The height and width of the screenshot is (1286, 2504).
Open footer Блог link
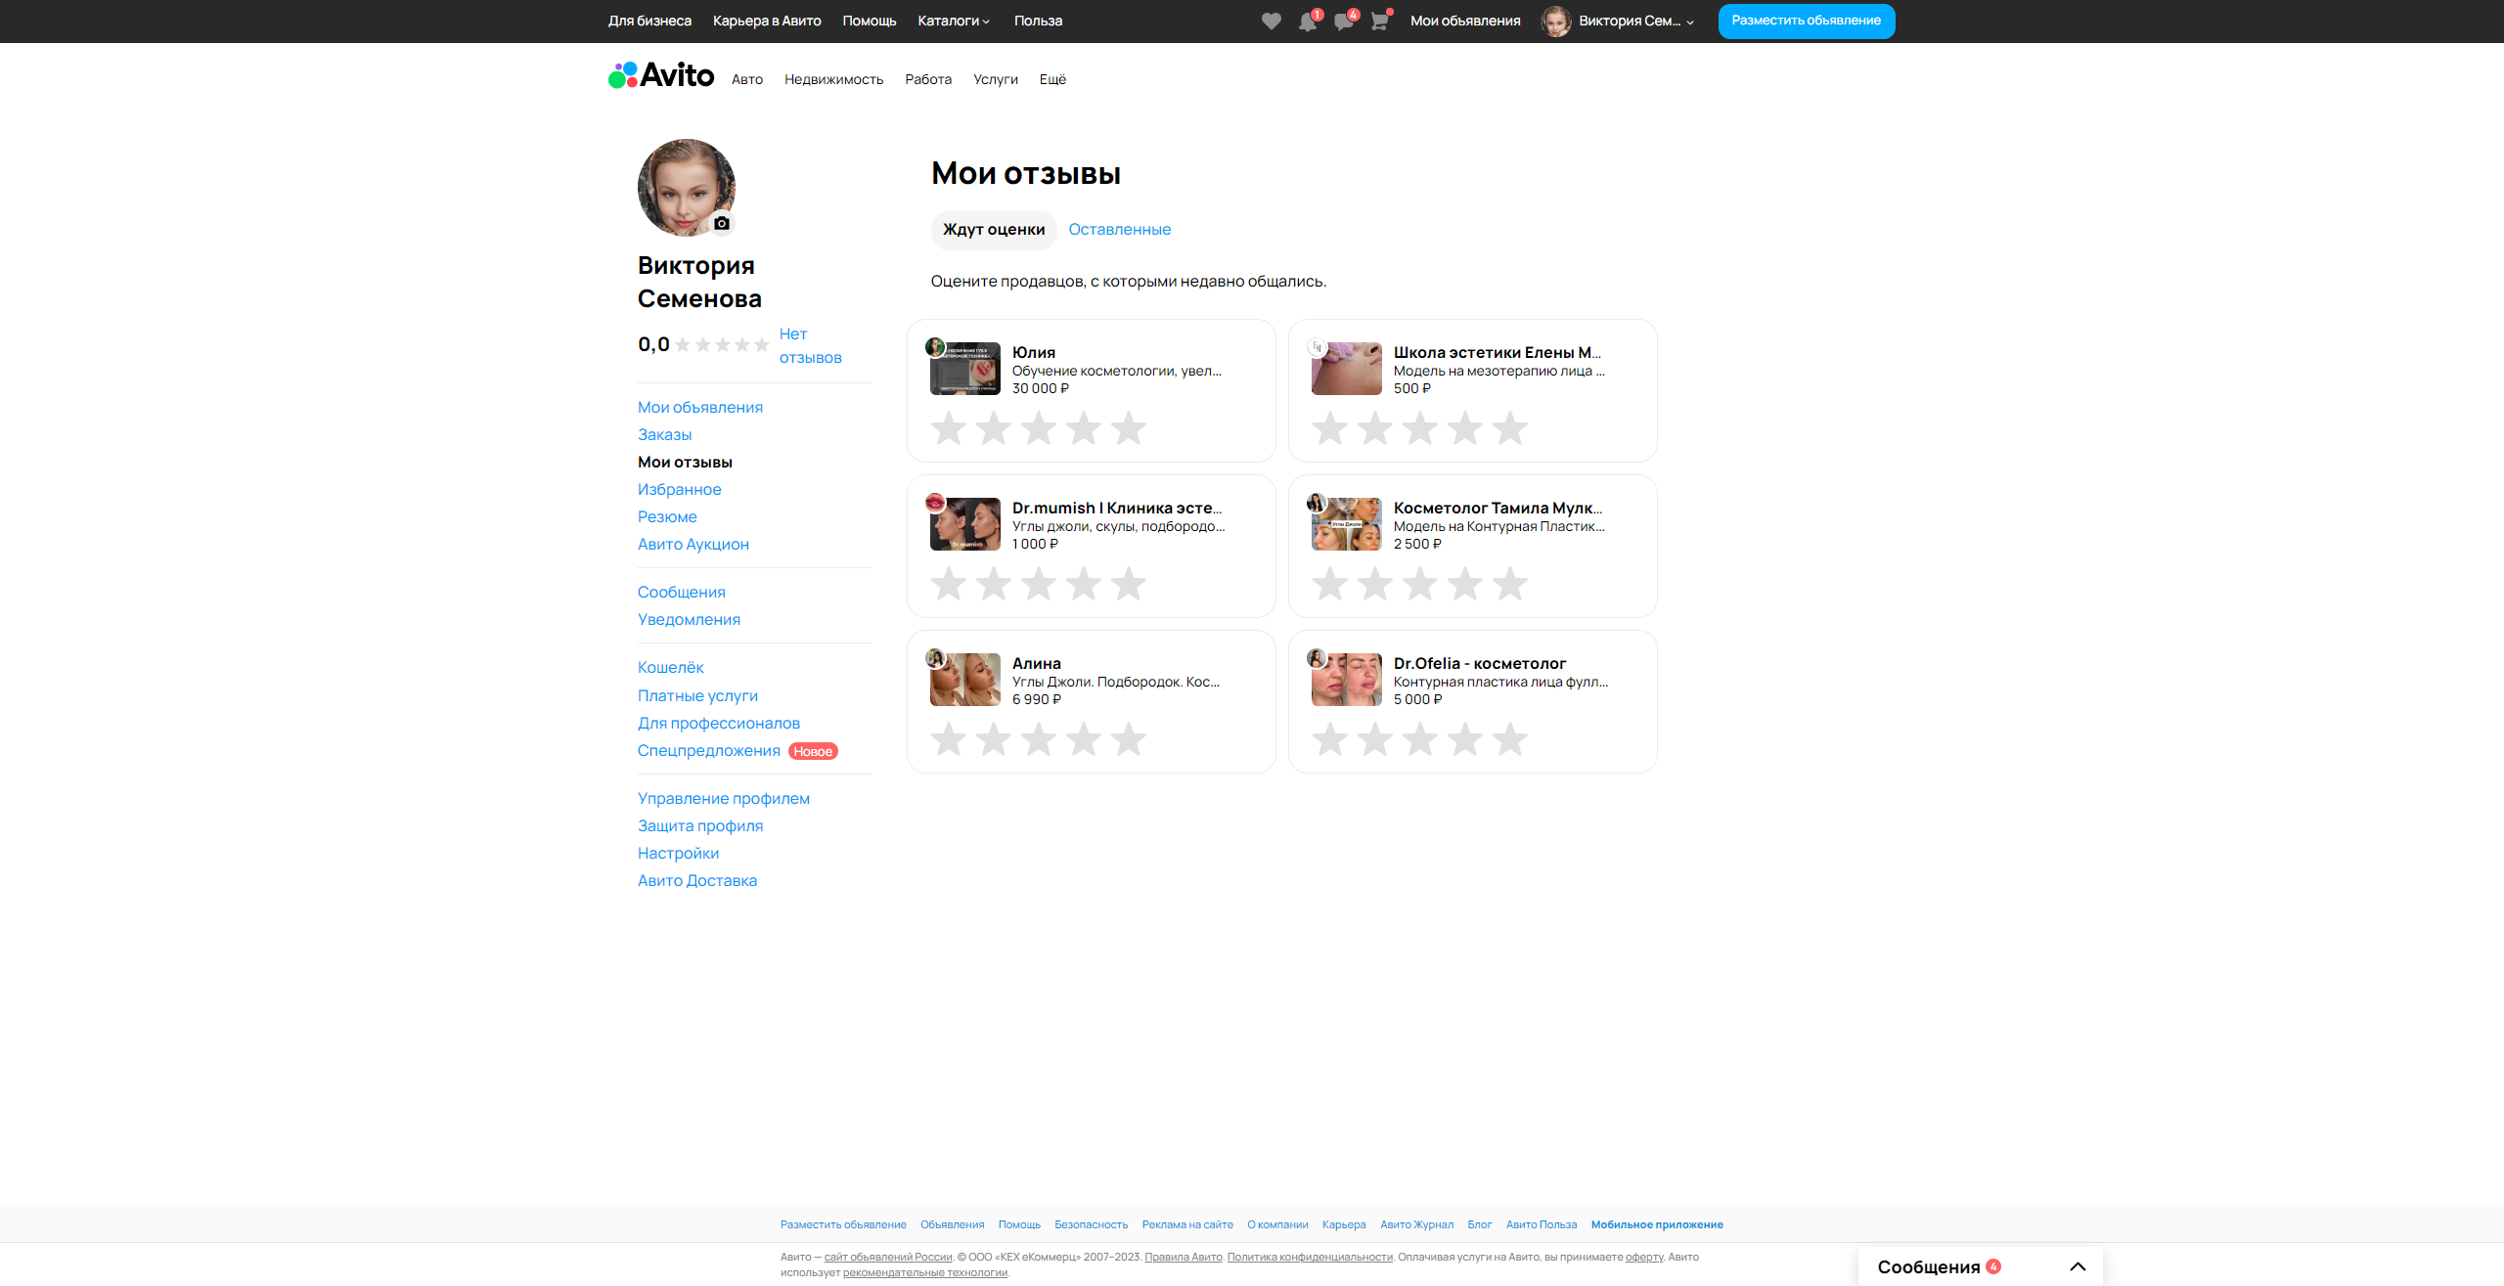[1480, 1224]
